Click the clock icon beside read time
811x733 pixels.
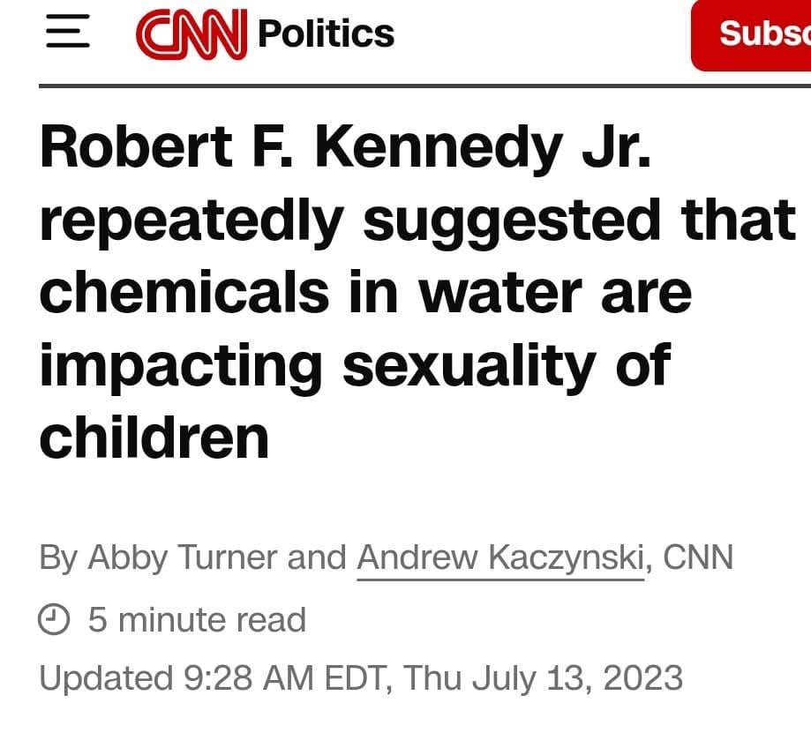coord(54,618)
